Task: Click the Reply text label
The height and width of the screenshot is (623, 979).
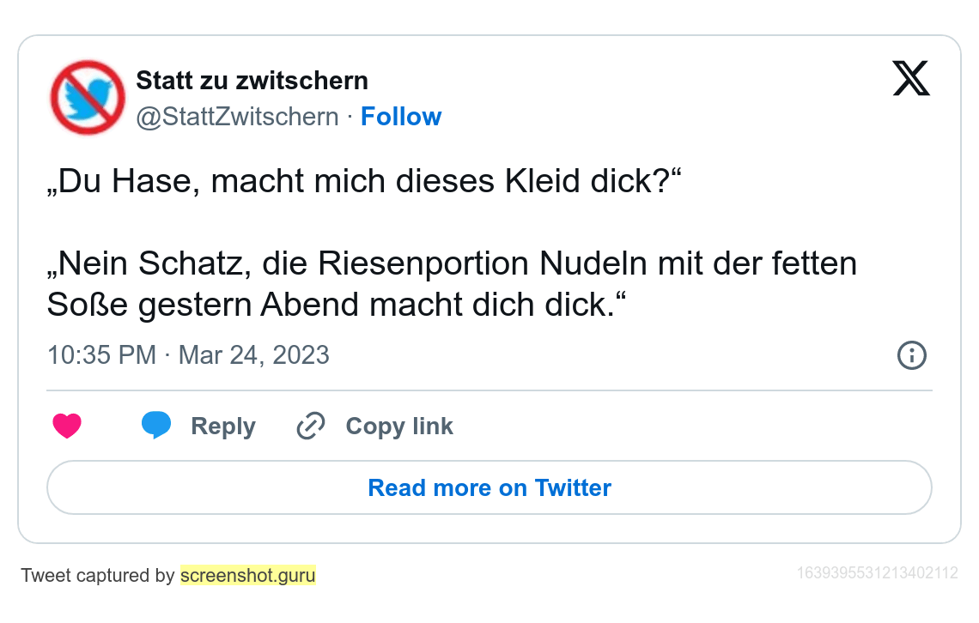Action: (x=223, y=426)
